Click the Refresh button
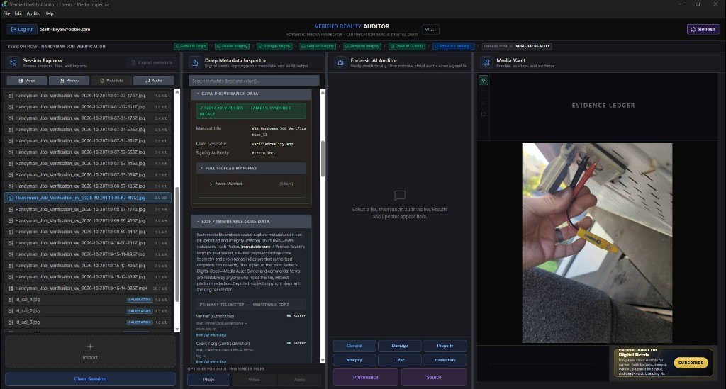 coord(703,29)
